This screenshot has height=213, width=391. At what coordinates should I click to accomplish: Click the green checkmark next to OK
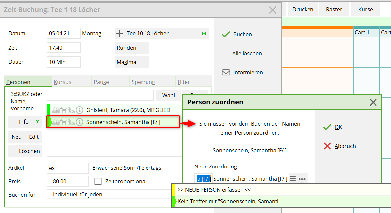[x=327, y=127]
